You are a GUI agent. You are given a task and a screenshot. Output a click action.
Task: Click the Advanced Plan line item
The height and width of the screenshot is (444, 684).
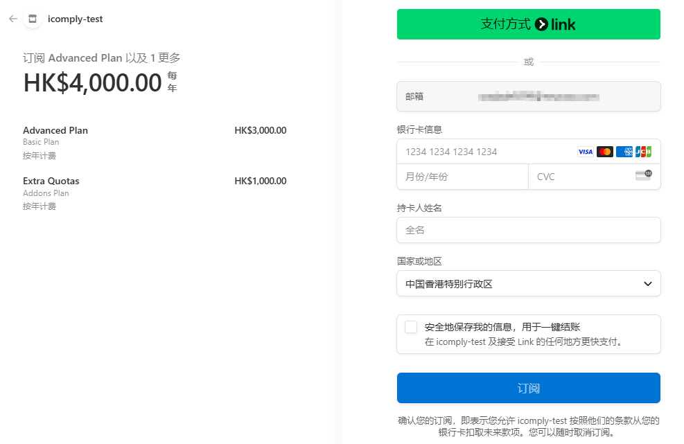coord(155,143)
